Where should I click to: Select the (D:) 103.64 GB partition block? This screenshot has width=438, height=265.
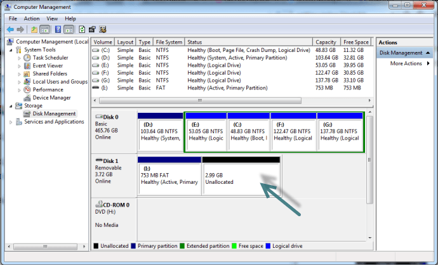[161, 132]
